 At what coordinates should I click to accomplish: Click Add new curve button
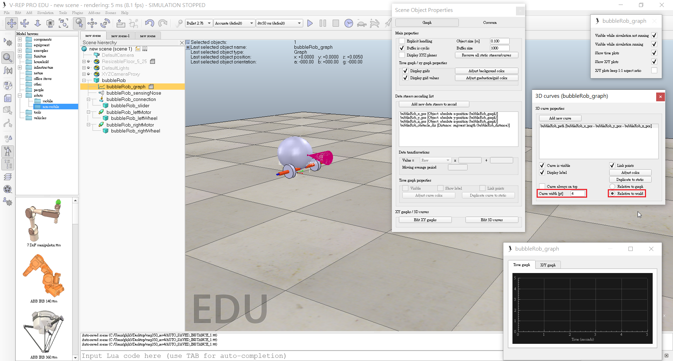point(560,118)
